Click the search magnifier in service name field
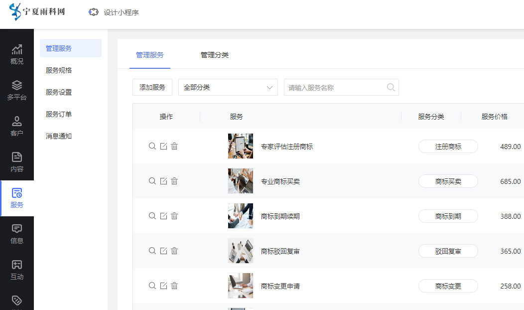The height and width of the screenshot is (310, 524). tap(391, 87)
